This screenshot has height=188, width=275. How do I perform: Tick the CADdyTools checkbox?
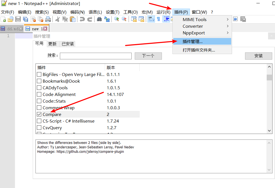(39, 88)
